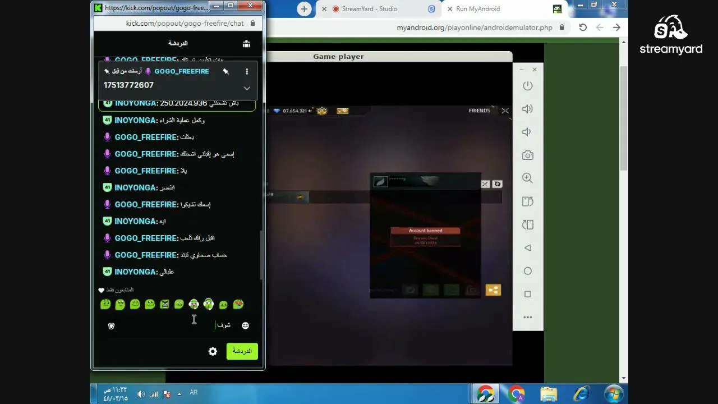The height and width of the screenshot is (404, 718).
Task: Open File Explorer from the taskbar
Action: 549,394
